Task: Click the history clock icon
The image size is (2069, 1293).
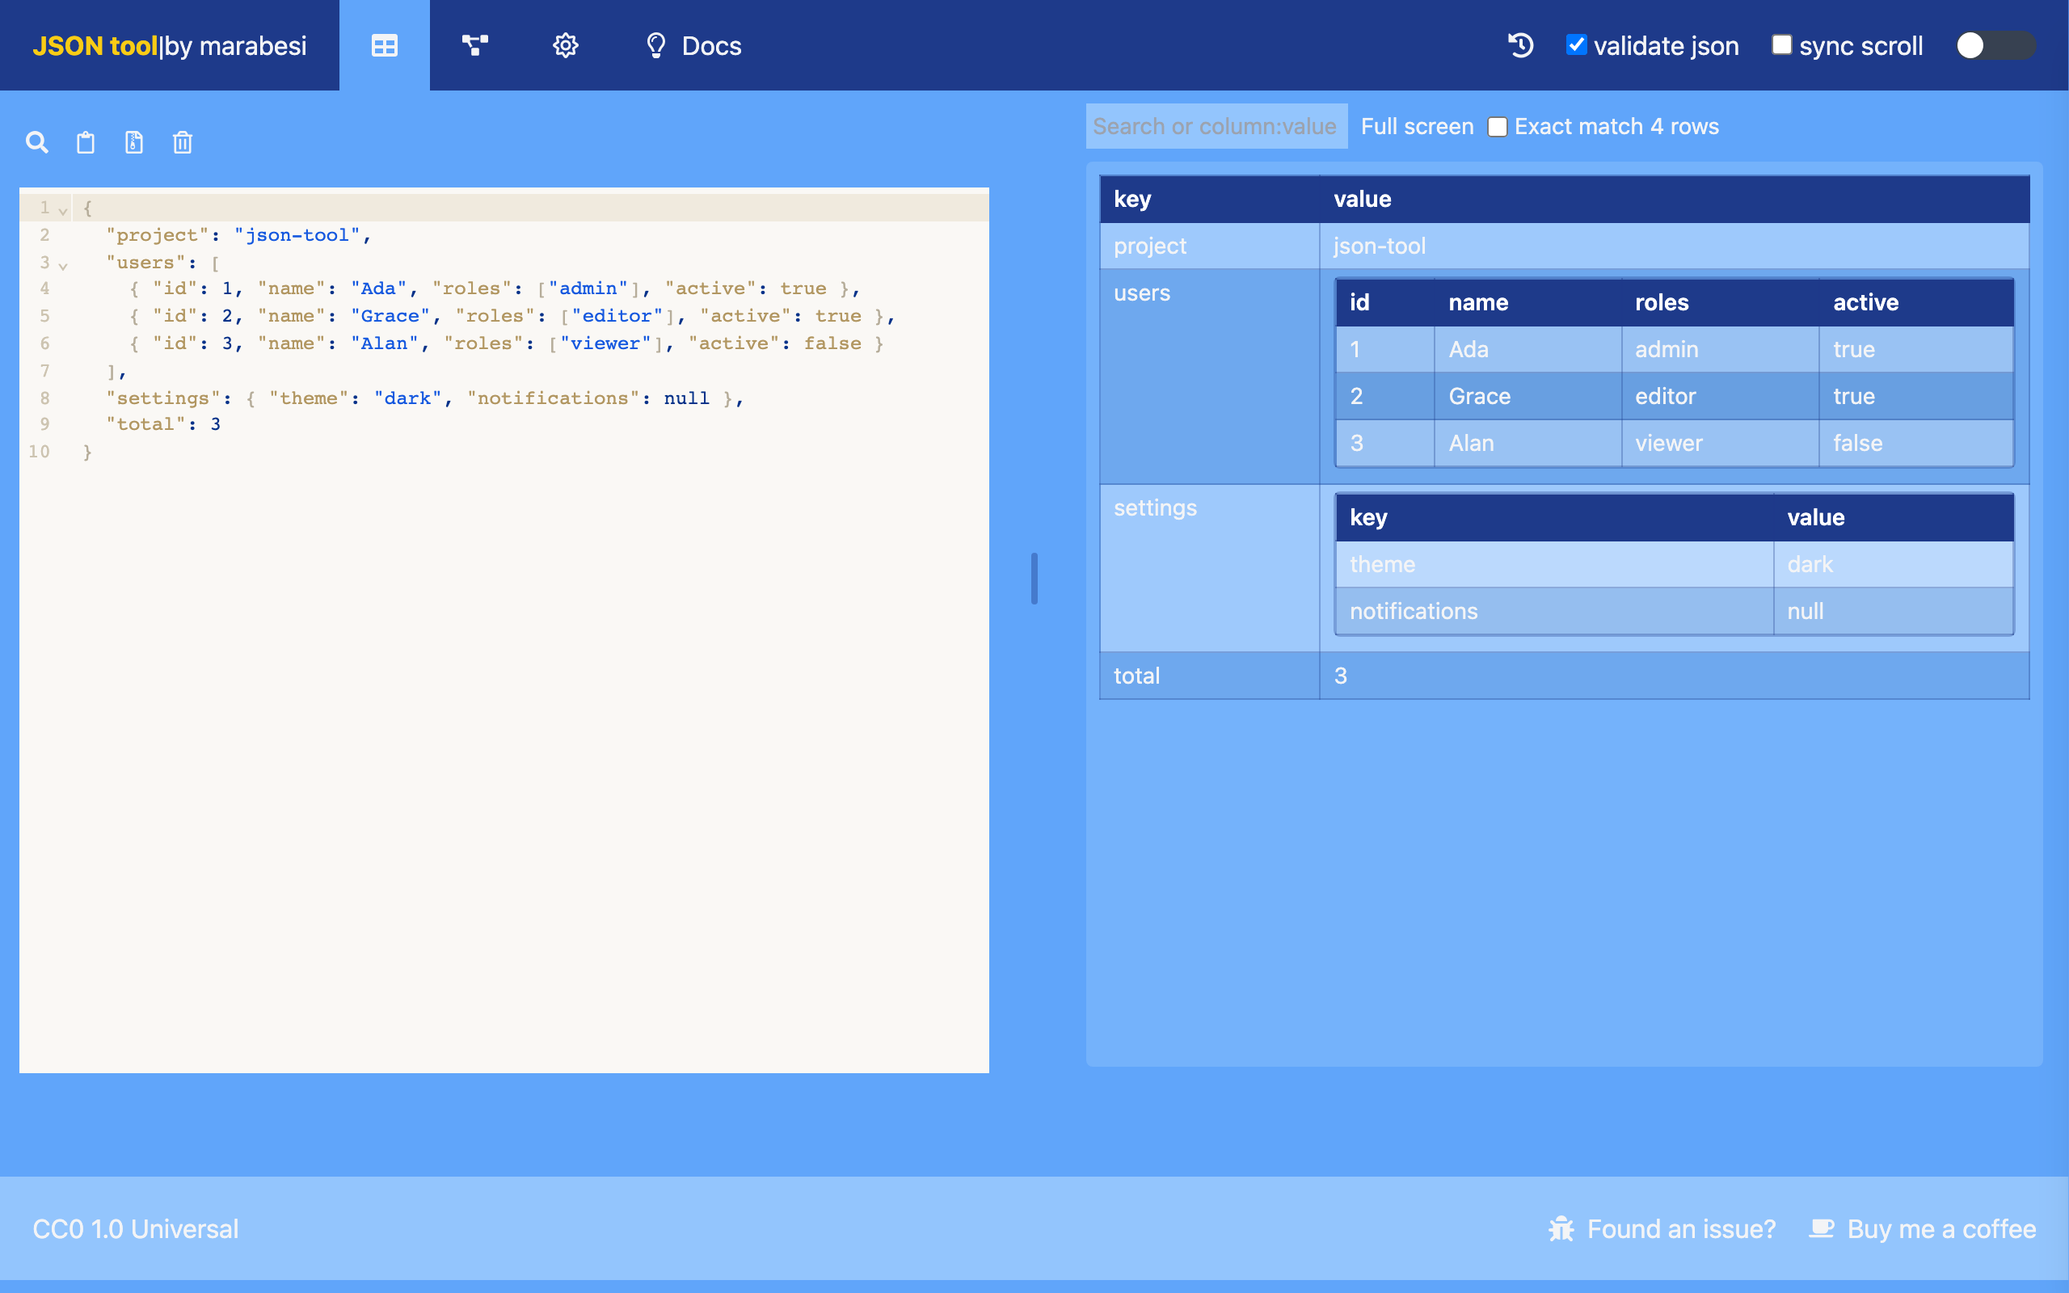Action: [1521, 45]
